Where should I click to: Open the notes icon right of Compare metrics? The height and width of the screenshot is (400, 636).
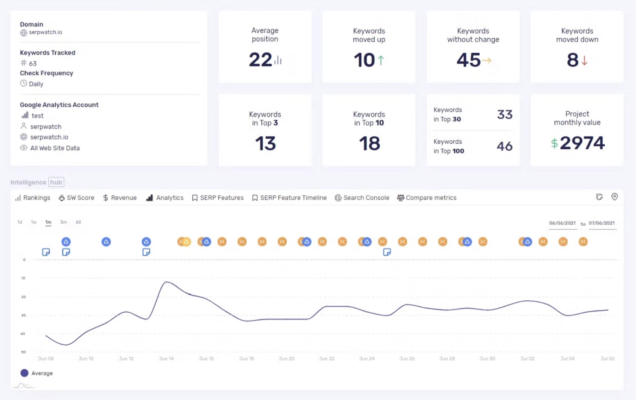[x=599, y=197]
